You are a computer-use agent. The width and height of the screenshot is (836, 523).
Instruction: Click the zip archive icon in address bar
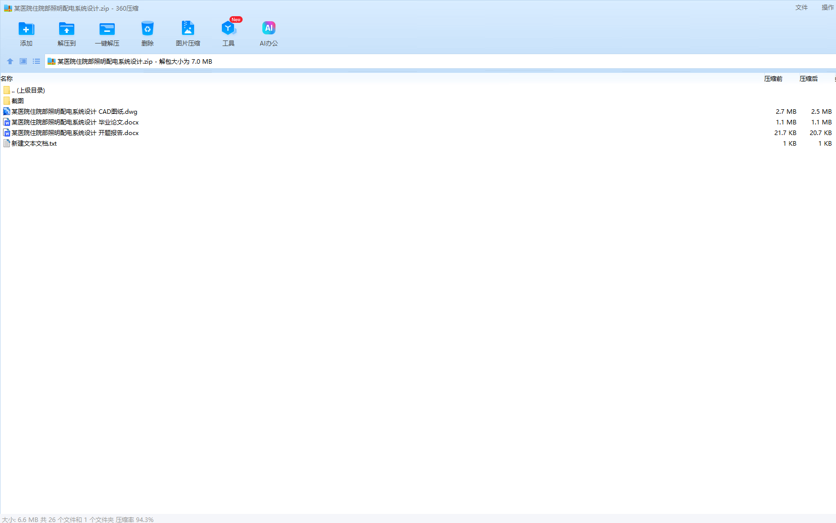pos(51,61)
